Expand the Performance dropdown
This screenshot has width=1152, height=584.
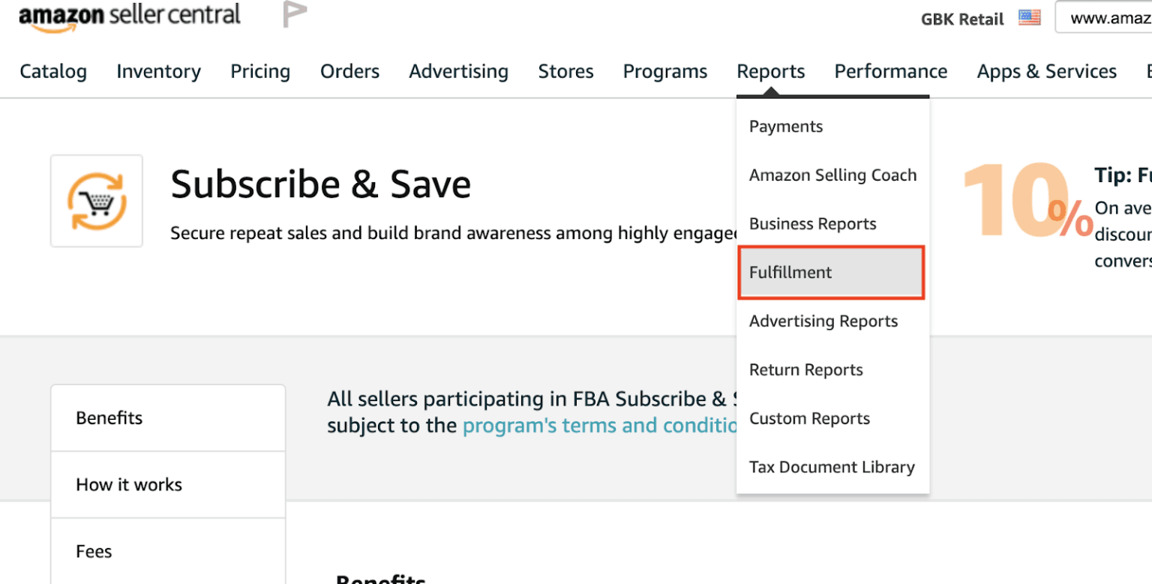tap(889, 71)
